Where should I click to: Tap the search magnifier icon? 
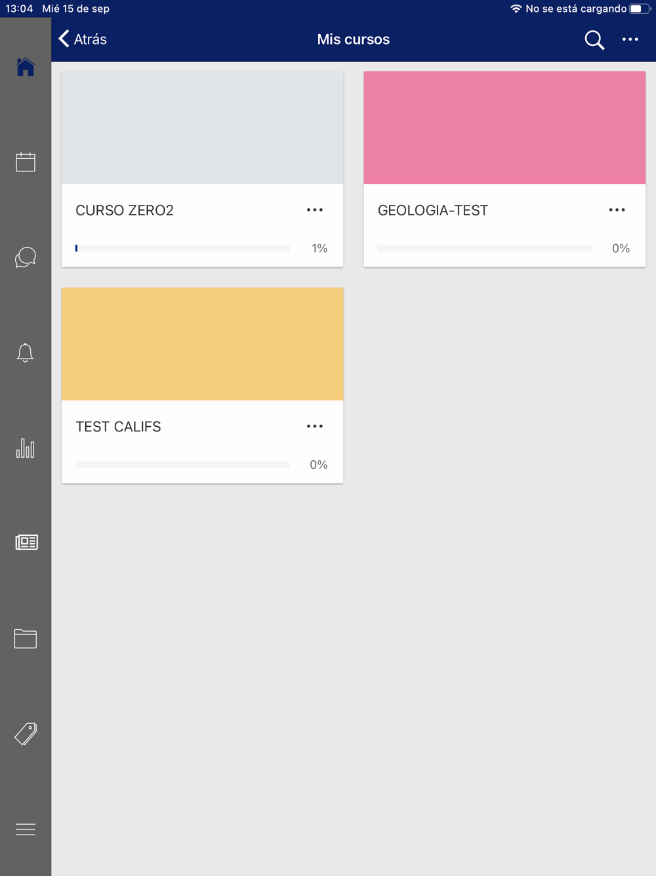[594, 40]
